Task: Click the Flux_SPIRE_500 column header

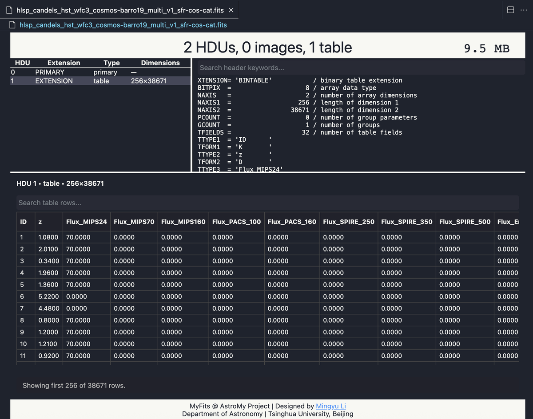Action: [465, 222]
